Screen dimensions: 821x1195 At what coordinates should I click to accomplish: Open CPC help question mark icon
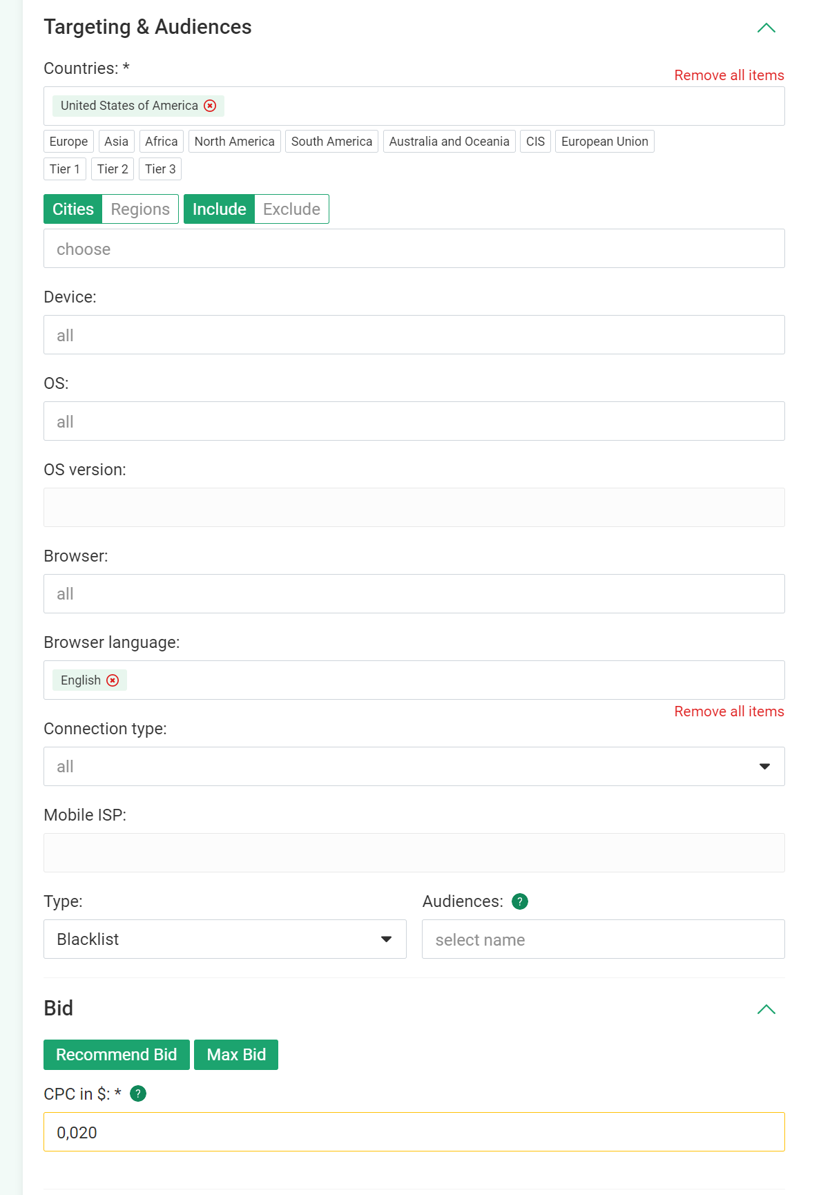click(138, 1093)
